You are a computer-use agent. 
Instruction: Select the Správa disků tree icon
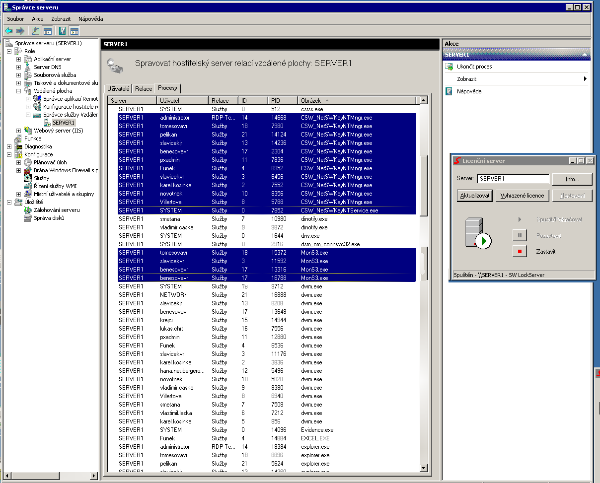coord(28,218)
